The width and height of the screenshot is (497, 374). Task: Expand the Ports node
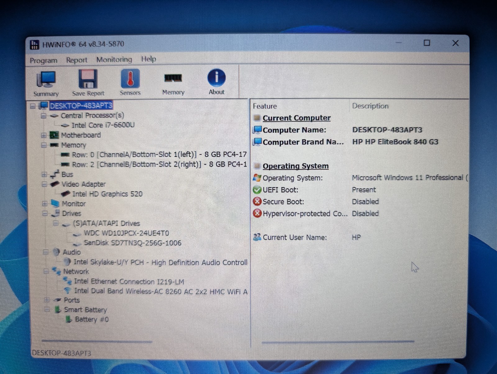(47, 300)
